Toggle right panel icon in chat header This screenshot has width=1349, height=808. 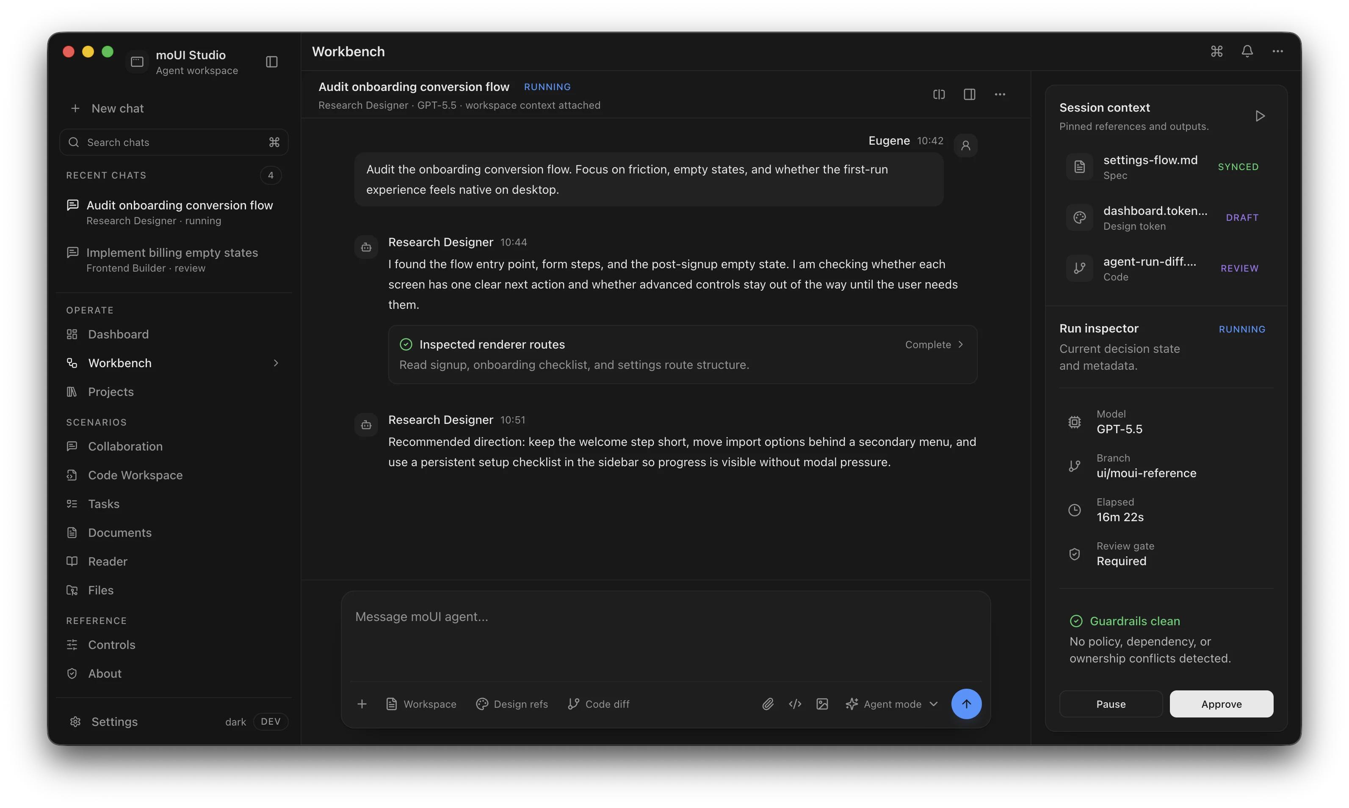click(x=969, y=94)
